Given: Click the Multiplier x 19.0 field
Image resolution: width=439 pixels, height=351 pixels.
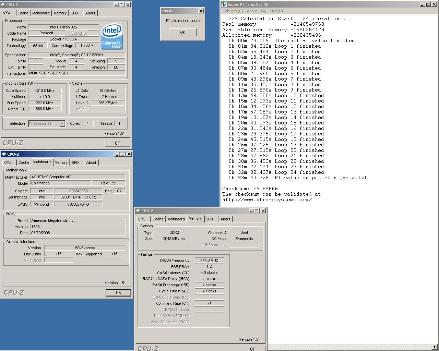Looking at the screenshot, I should point(45,97).
